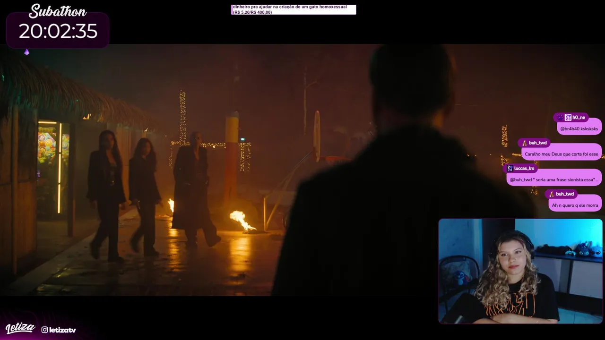This screenshot has height=340, width=605.
Task: Click the 2024 badge next to luccas_lrs
Action: [x=510, y=169]
